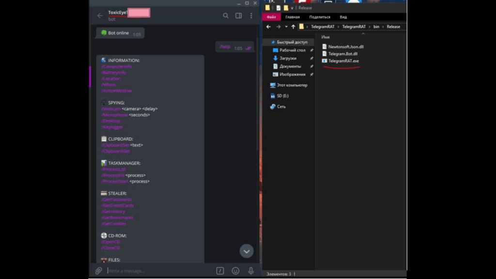Viewport: 496px width, 279px height.
Task: Click the /Keylogger command link
Action: pos(112,127)
